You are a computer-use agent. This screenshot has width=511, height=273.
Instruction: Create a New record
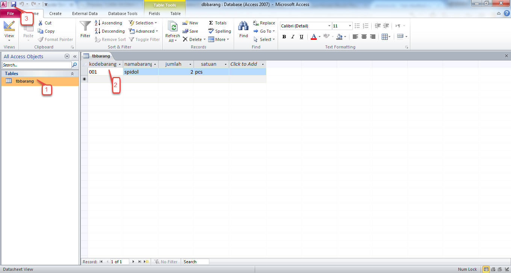click(190, 23)
